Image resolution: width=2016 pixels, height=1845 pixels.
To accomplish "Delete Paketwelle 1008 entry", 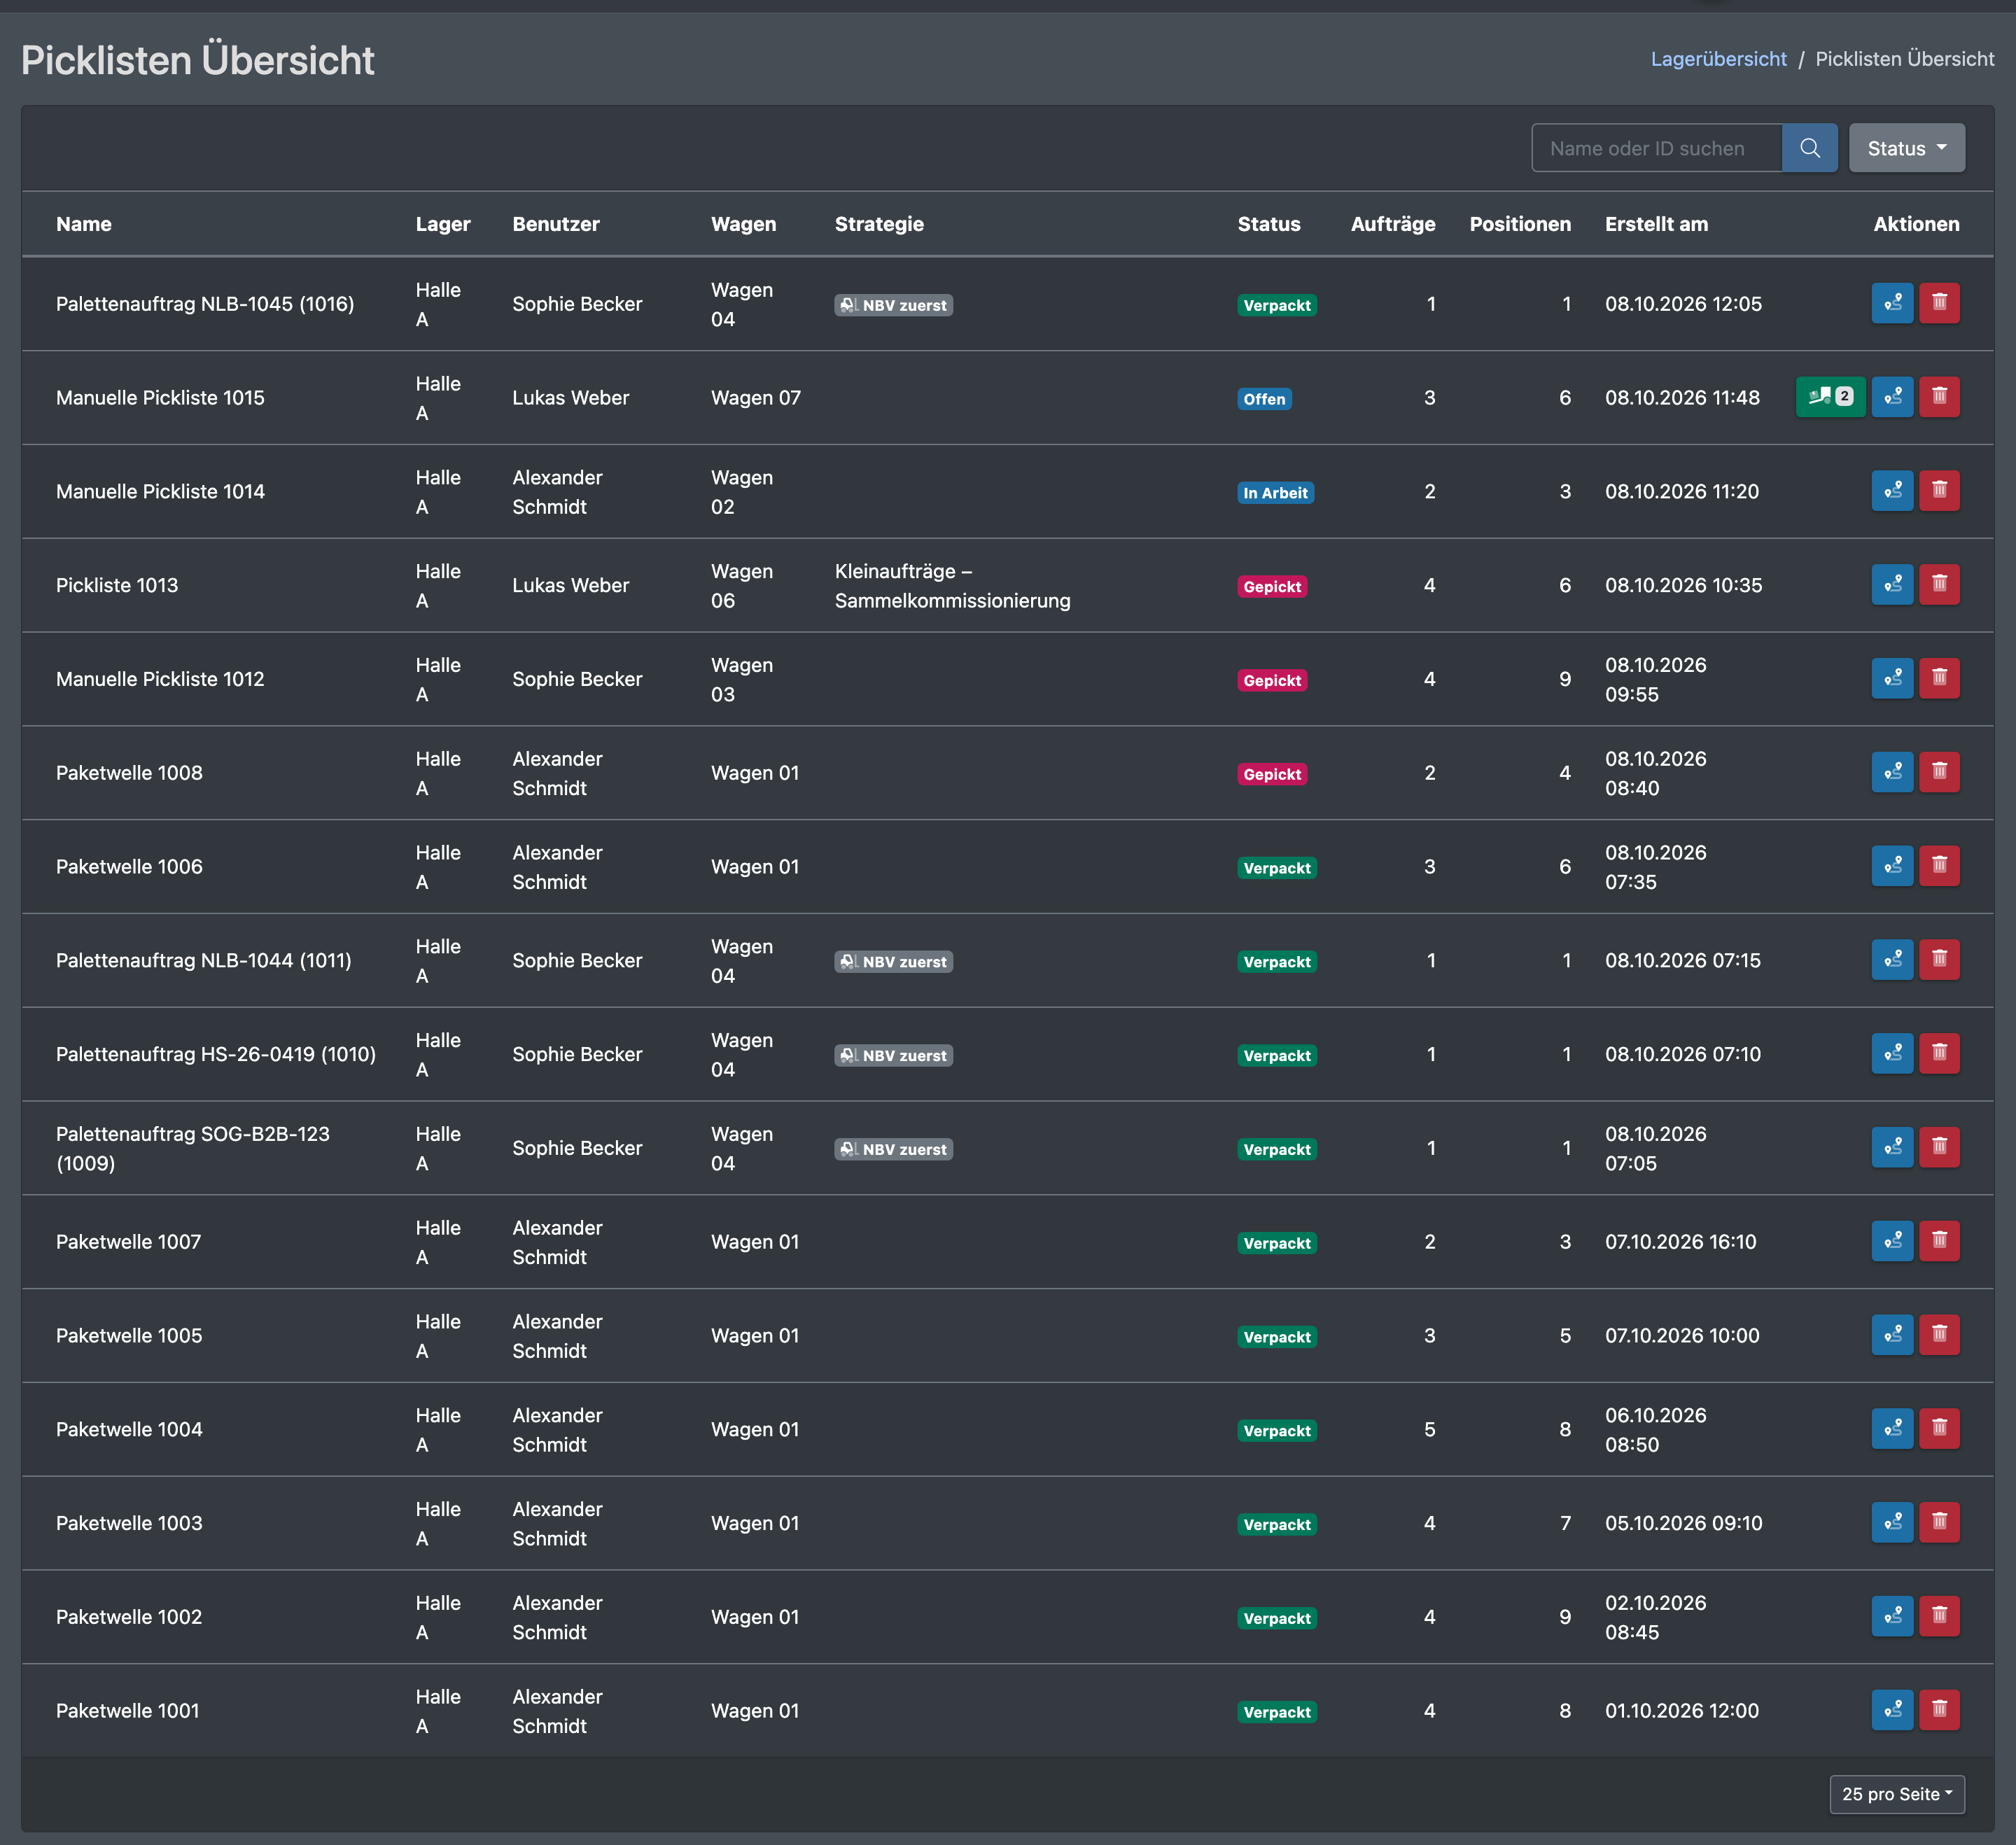I will [1939, 772].
